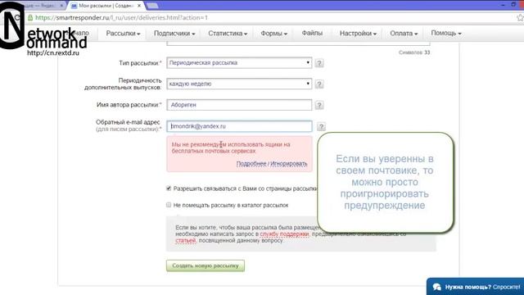Open help for Периодичность дополнительных выпусков
This screenshot has width=524, height=295.
tap(319, 84)
